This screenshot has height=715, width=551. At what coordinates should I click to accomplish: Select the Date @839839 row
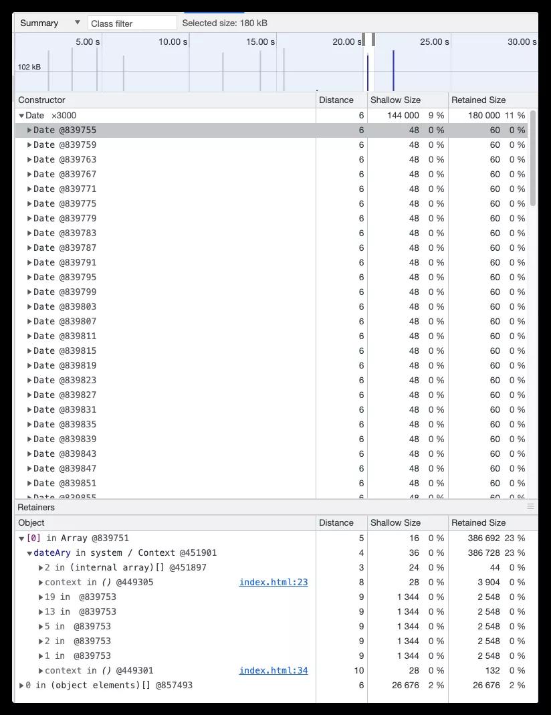(271, 439)
